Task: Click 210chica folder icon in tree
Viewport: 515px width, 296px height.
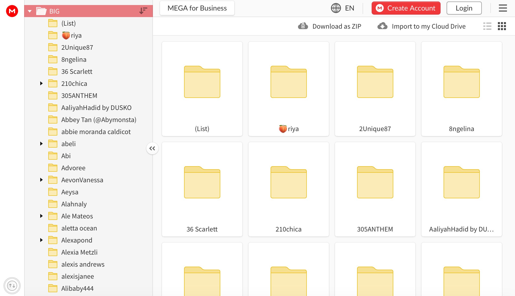Action: pos(53,83)
